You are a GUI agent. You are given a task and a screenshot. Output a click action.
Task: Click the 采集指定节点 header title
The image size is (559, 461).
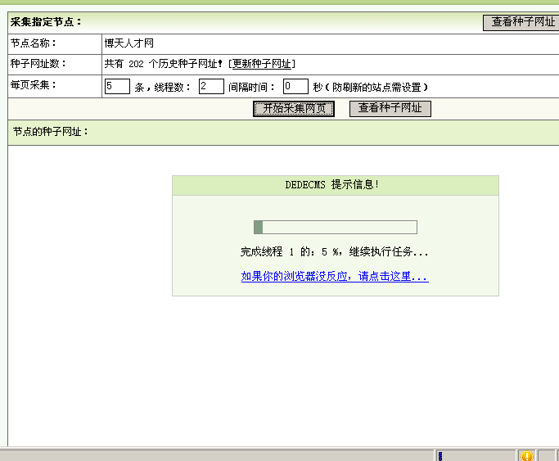click(x=47, y=22)
